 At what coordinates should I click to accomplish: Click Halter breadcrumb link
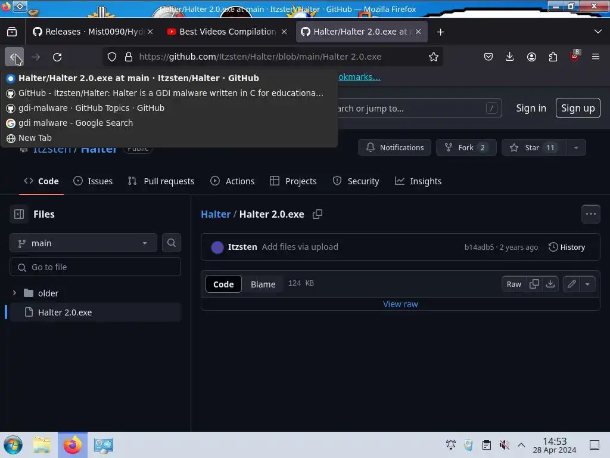coord(216,214)
